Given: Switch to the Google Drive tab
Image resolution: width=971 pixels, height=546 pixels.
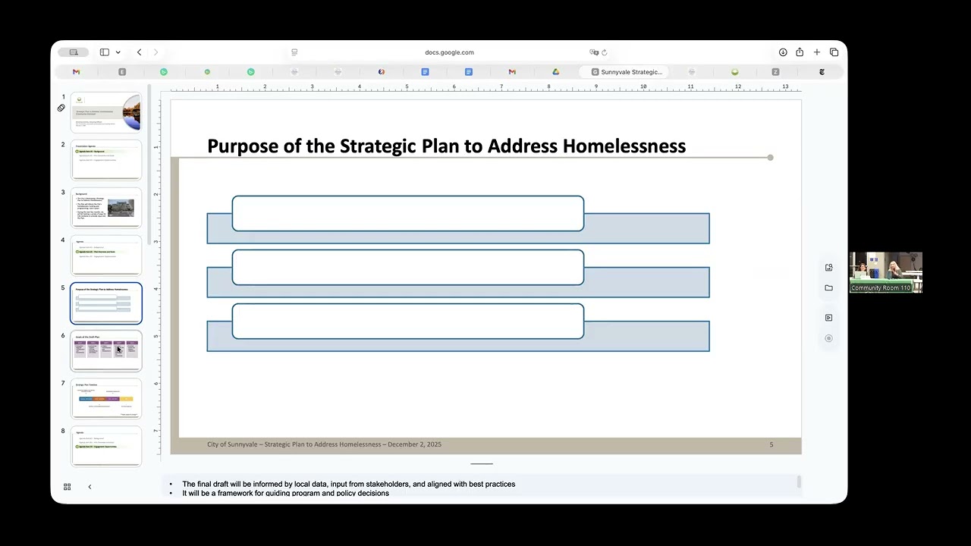Looking at the screenshot, I should point(555,72).
